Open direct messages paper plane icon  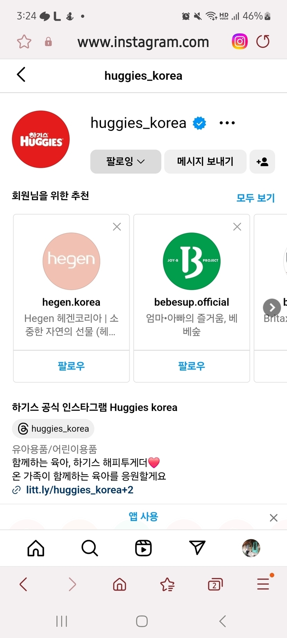point(197,548)
